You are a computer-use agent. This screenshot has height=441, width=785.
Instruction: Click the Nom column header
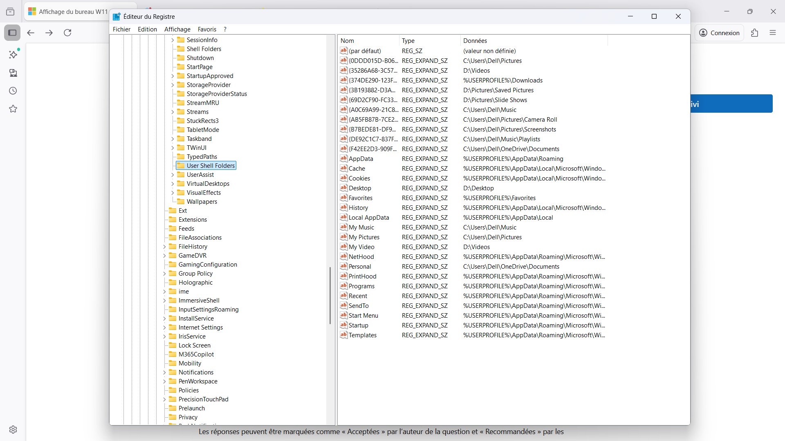coord(368,40)
